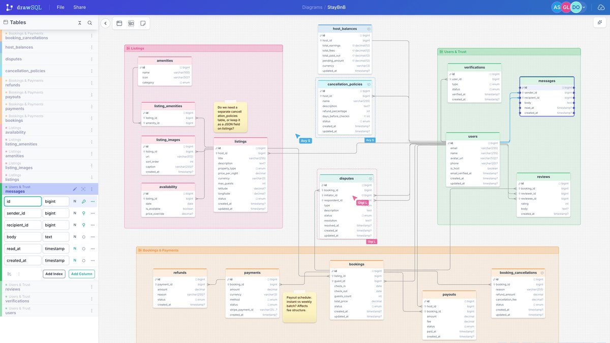Edit the messages table name
Viewport: 610px width, 343px height.
pos(75,189)
